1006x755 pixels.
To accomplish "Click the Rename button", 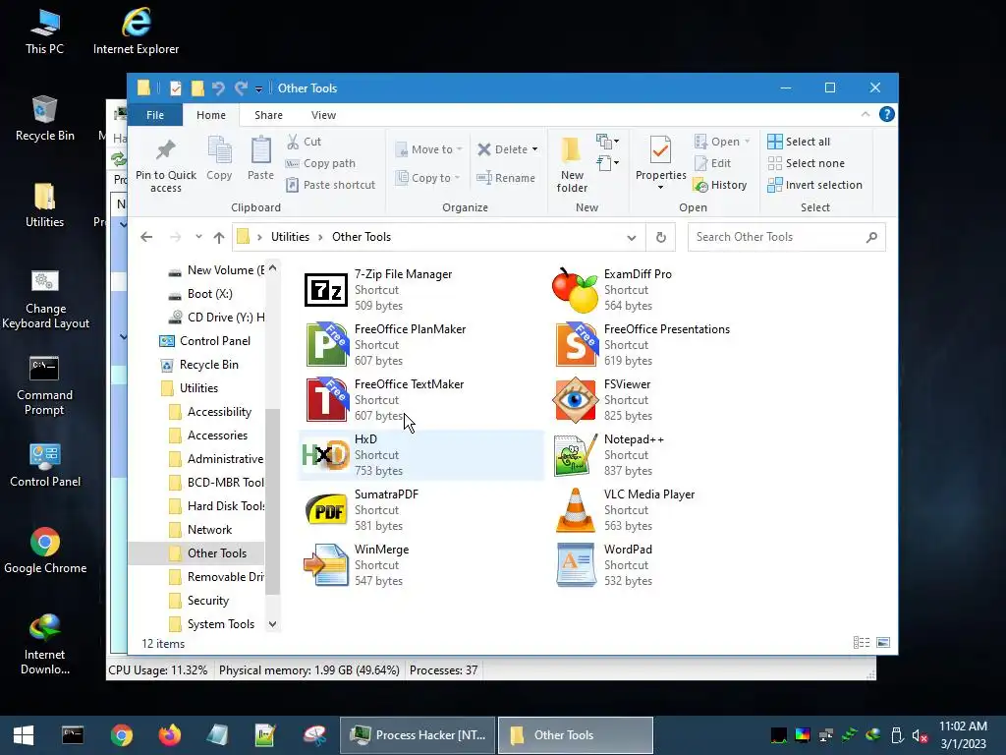I will pyautogui.click(x=506, y=178).
